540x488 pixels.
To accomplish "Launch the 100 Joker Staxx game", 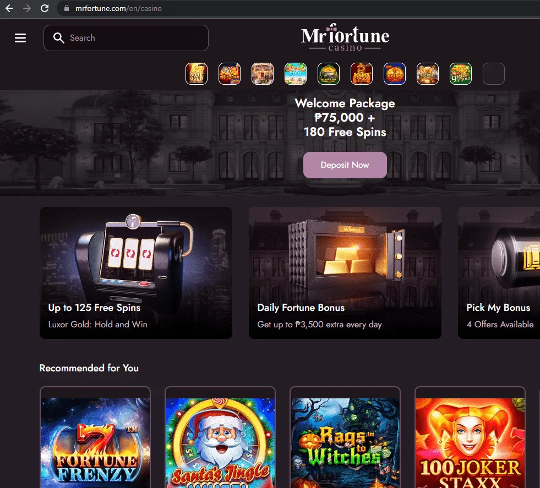I will [470, 437].
